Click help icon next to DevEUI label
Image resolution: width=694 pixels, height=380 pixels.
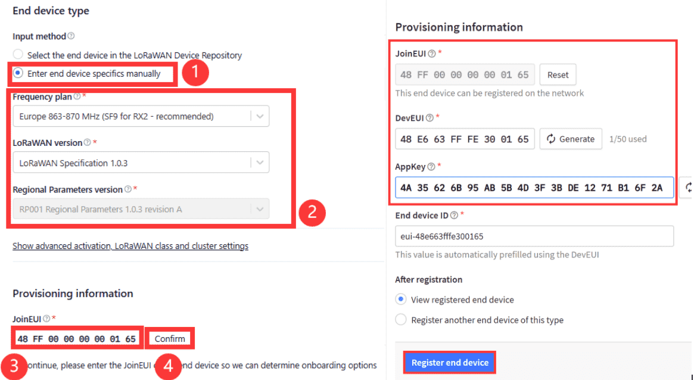click(430, 118)
